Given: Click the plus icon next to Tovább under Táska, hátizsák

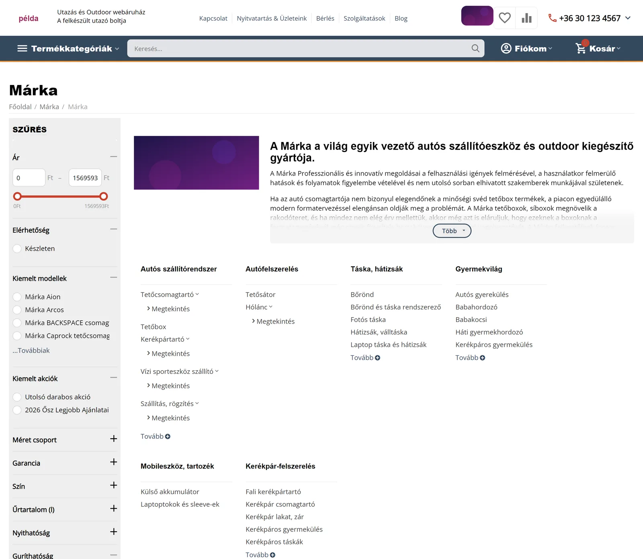Looking at the screenshot, I should [377, 358].
